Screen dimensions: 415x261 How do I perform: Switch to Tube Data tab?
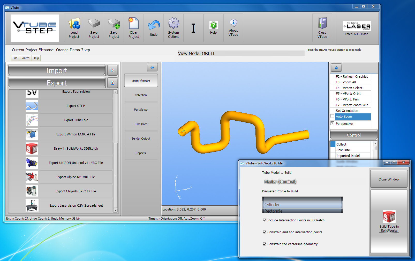[x=141, y=124]
